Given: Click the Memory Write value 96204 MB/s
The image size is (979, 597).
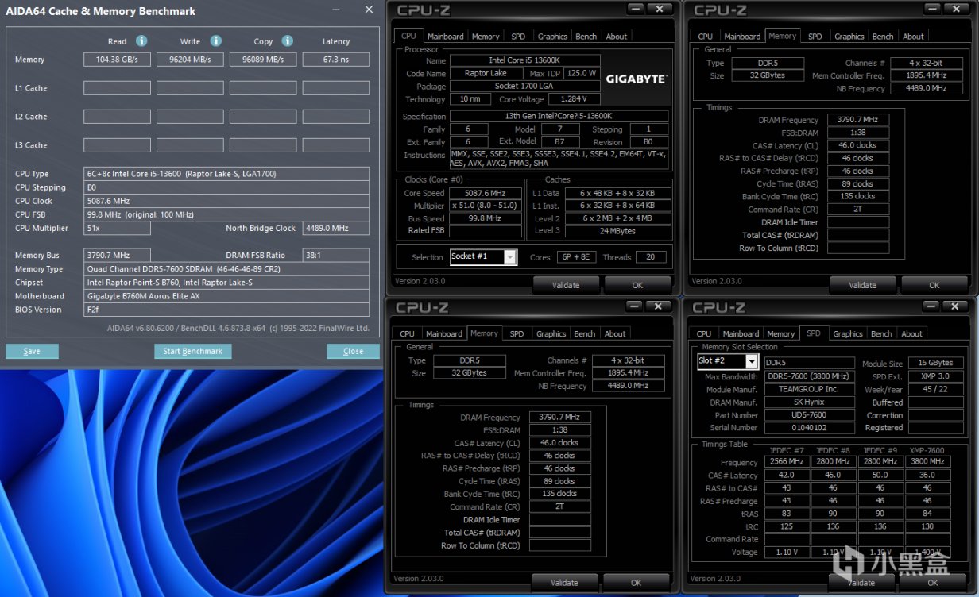Looking at the screenshot, I should pyautogui.click(x=190, y=60).
